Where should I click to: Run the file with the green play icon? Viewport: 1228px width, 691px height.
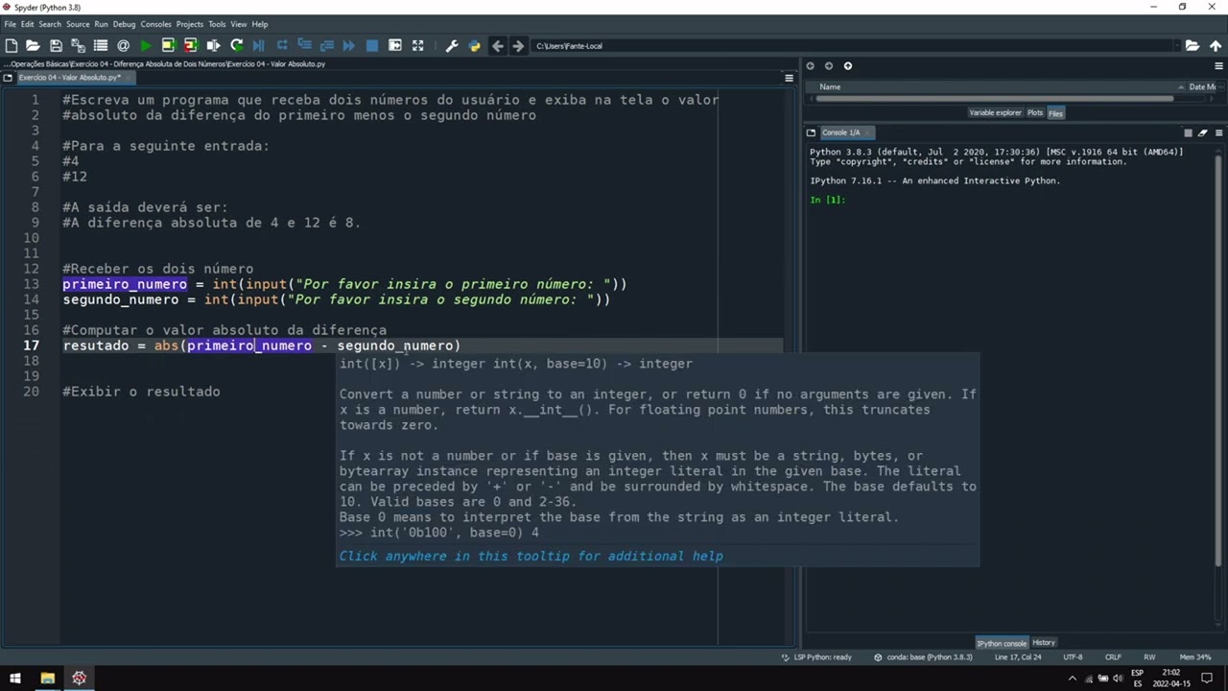(x=146, y=45)
